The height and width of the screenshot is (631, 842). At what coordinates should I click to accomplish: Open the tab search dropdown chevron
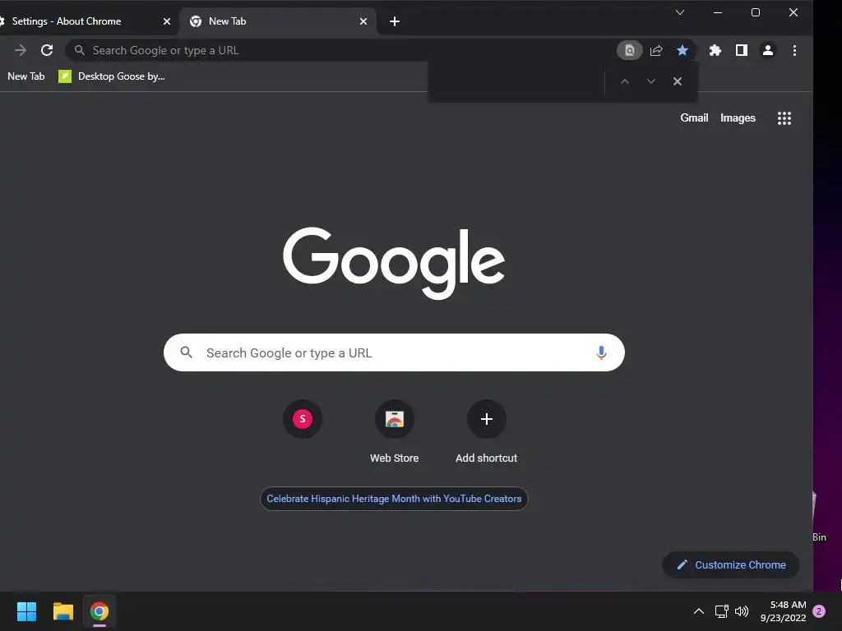click(680, 12)
